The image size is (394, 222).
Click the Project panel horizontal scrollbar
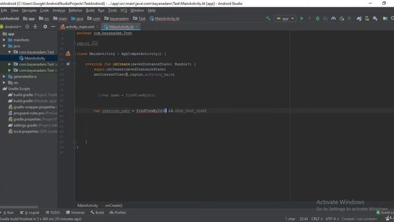[19, 207]
